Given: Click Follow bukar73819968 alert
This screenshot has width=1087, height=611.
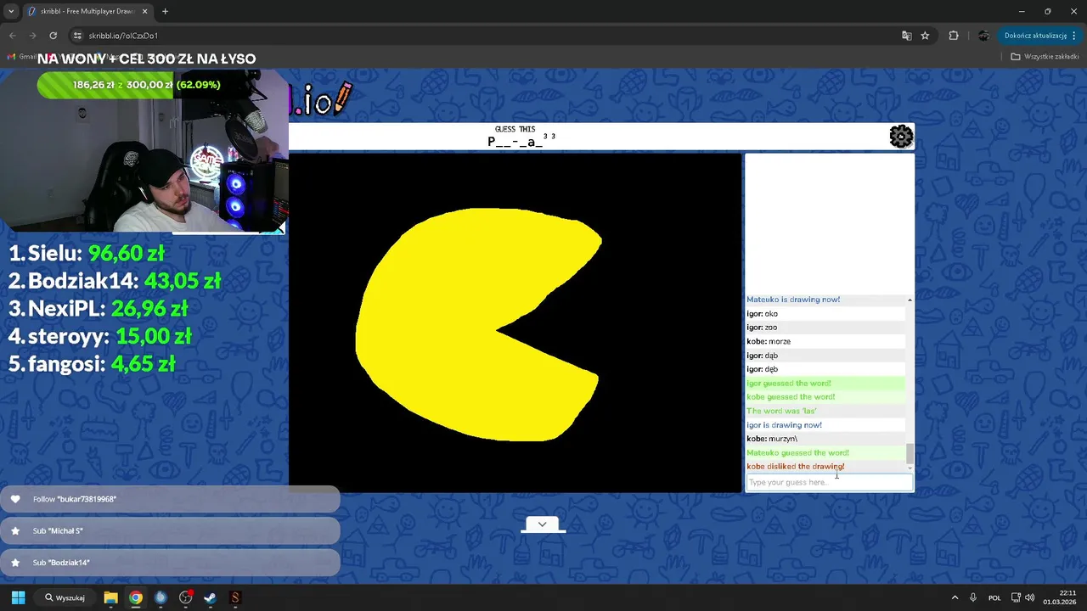Looking at the screenshot, I should (170, 499).
